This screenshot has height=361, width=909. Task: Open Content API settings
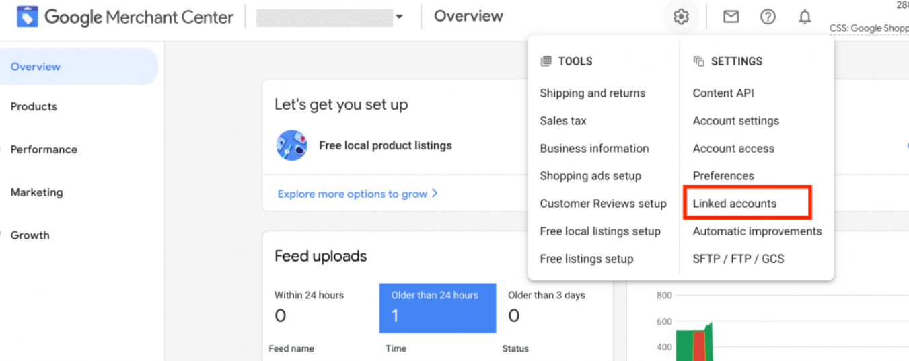point(723,93)
